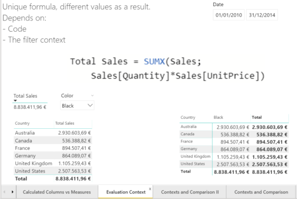Click the small chevron beside Color header
297x199 pixels.
coord(92,96)
